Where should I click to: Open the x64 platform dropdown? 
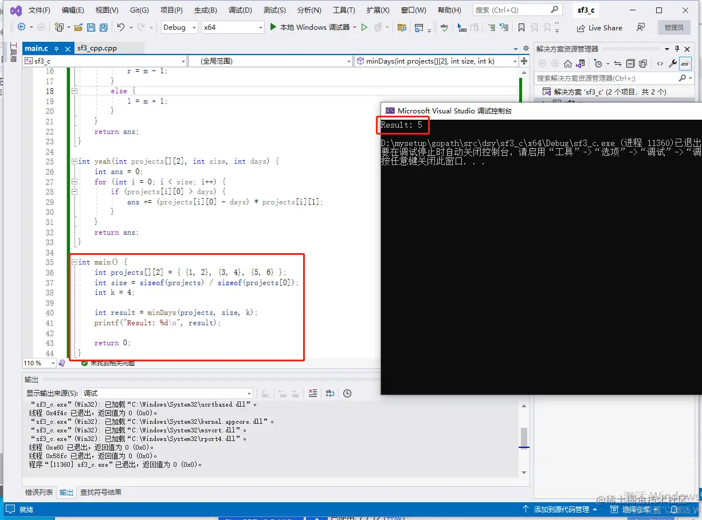233,27
